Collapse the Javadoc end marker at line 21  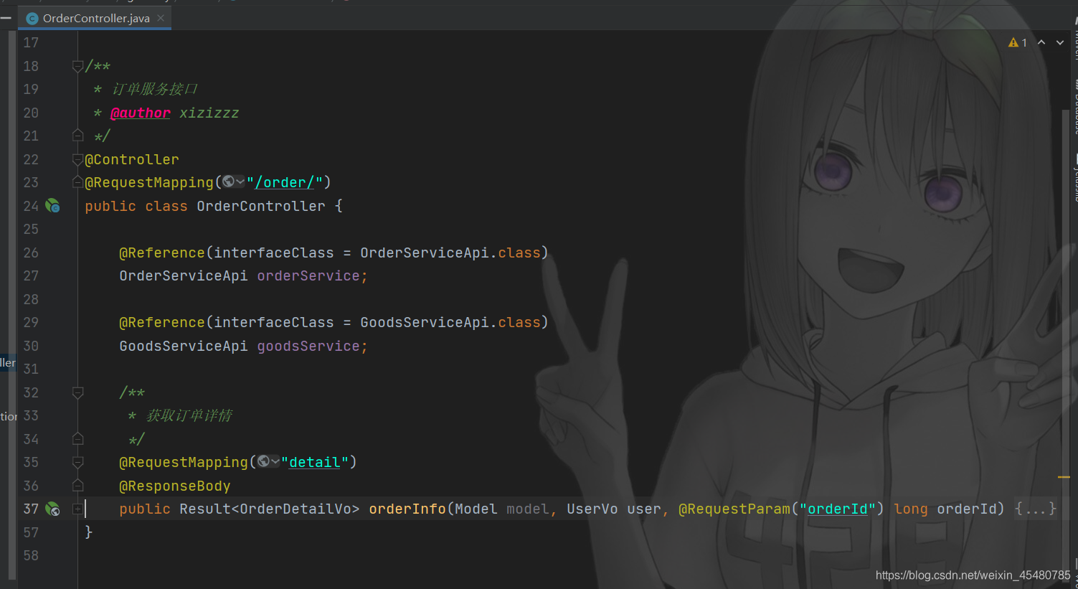pos(77,136)
